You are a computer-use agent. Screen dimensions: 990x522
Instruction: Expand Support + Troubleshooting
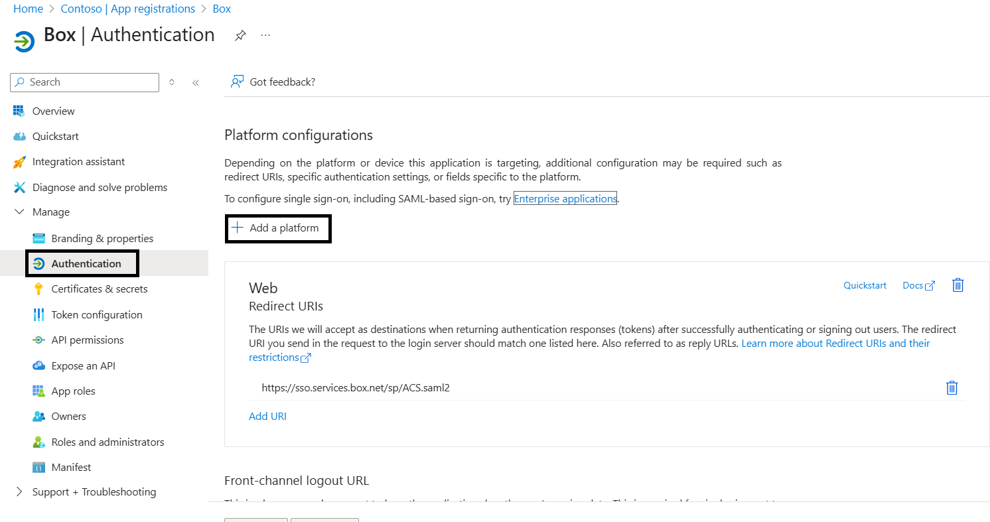(19, 491)
